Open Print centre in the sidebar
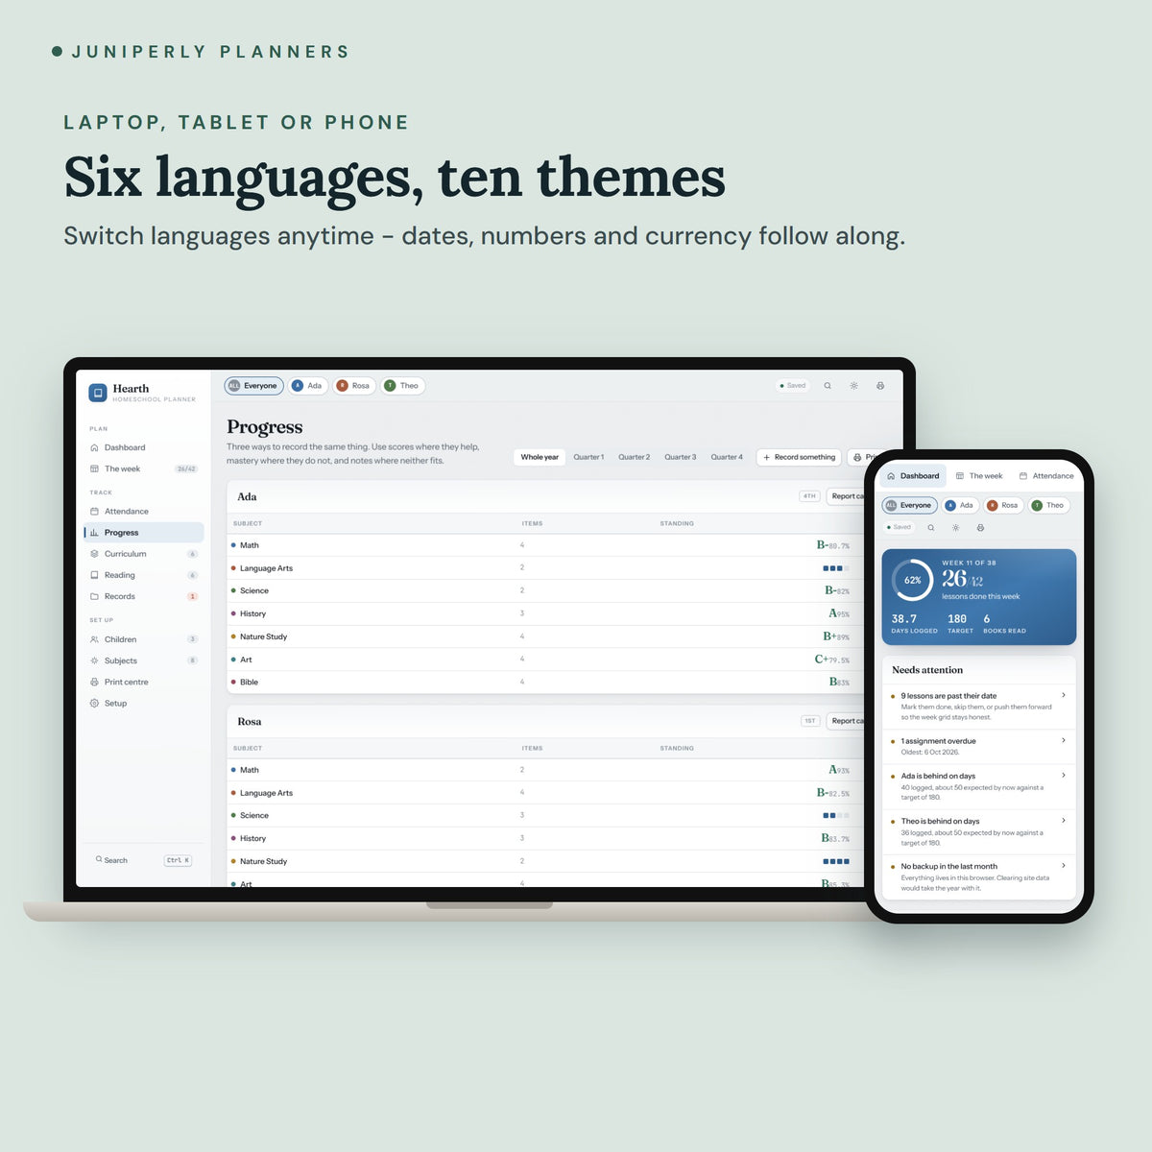1152x1152 pixels. [144, 682]
